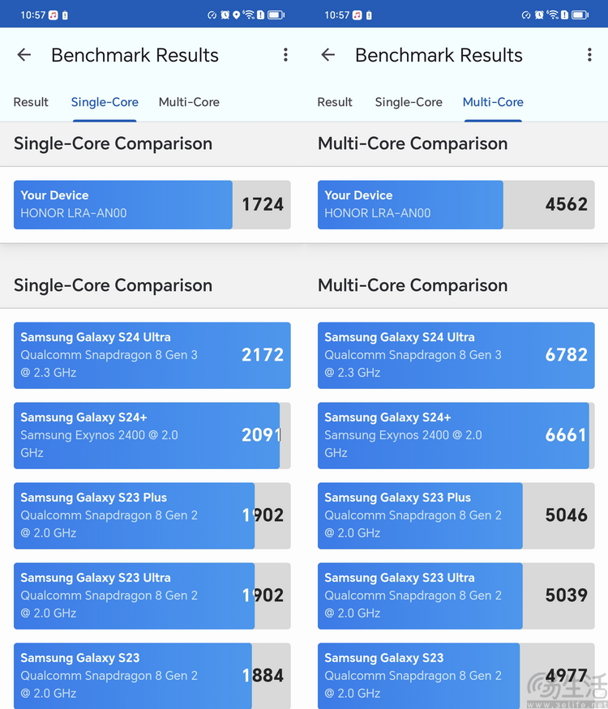Tap alarm clock icon in left status bar
Image resolution: width=608 pixels, height=709 pixels.
pyautogui.click(x=225, y=15)
